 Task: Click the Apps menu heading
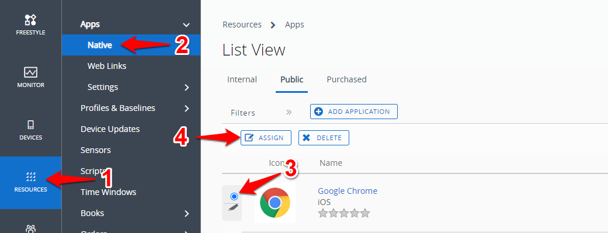pyautogui.click(x=90, y=25)
